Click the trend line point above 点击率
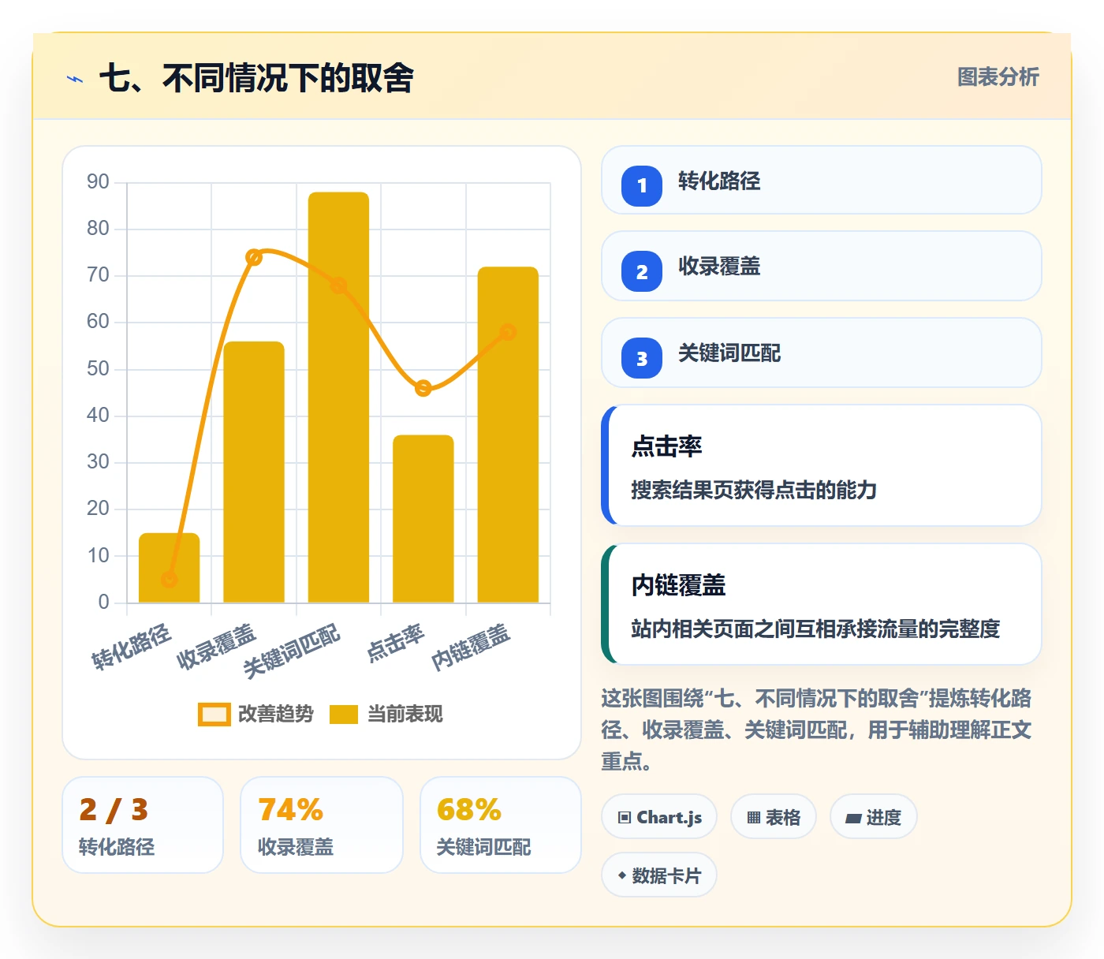 click(423, 388)
